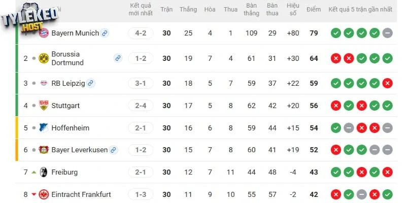Click the Hoffenheim club crest
Viewport: 406px width, 203px height.
pos(43,128)
